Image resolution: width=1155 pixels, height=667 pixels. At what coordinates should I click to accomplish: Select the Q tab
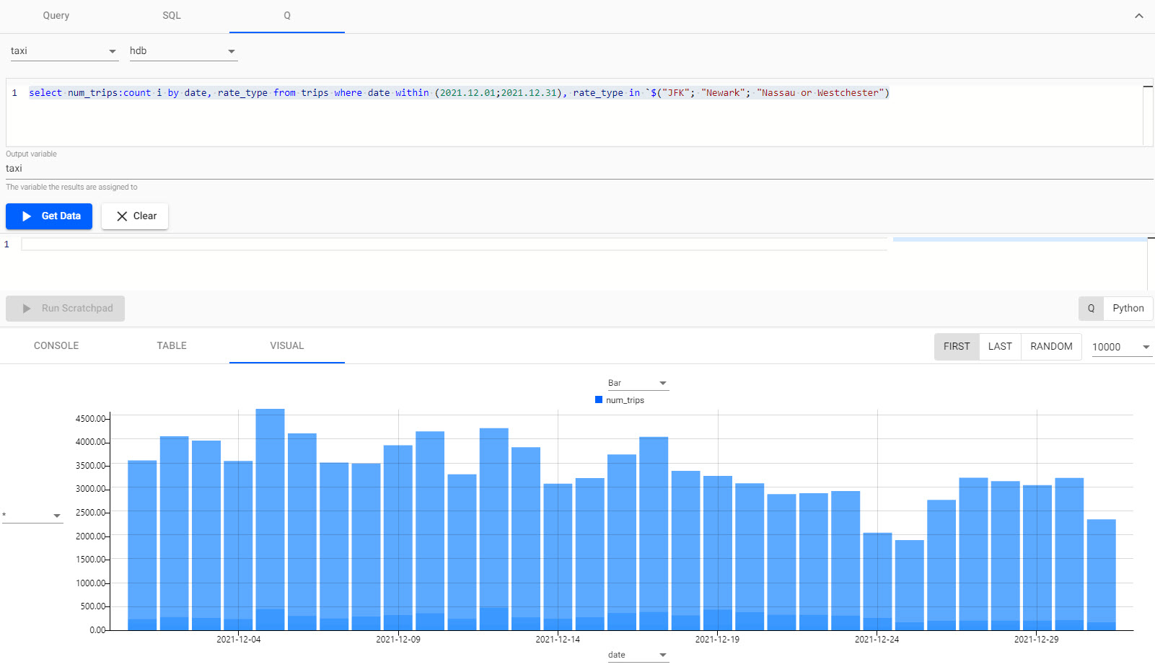pyautogui.click(x=287, y=16)
